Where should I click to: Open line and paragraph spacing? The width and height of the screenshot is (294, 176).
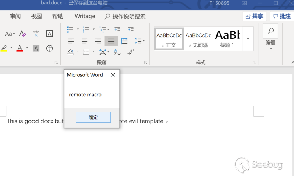(140, 40)
